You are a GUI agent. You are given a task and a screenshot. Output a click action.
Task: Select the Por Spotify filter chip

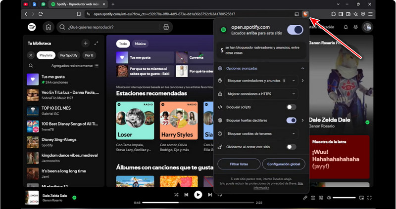tap(69, 55)
